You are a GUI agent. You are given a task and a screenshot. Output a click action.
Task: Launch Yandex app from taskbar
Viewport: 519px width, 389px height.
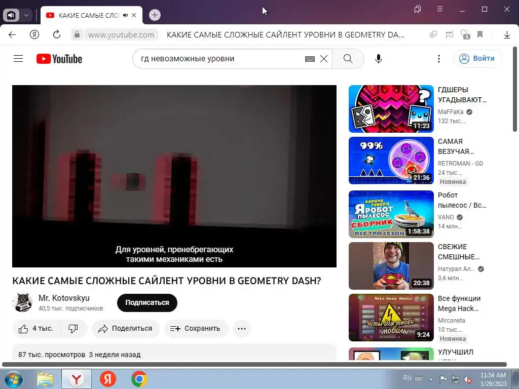108,379
